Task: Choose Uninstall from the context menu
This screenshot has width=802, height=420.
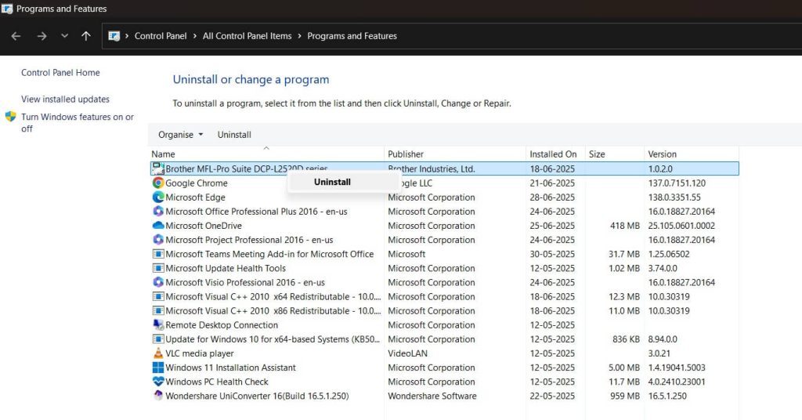Action: point(332,182)
